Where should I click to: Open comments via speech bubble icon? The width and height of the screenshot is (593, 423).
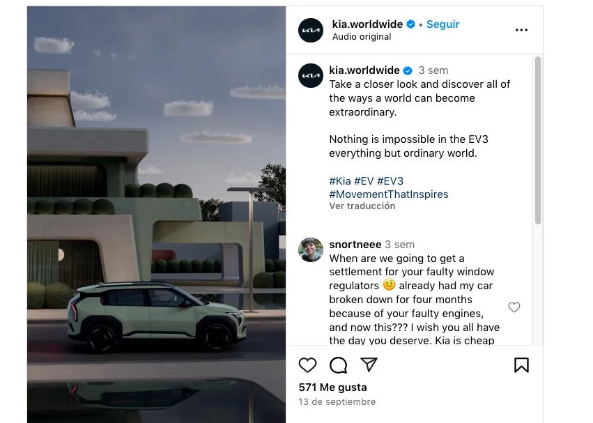[338, 365]
